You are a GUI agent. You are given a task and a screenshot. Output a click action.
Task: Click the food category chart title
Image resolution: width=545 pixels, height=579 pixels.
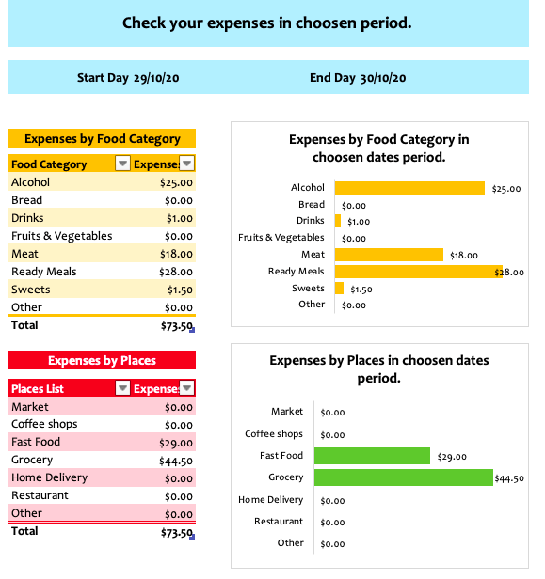379,149
